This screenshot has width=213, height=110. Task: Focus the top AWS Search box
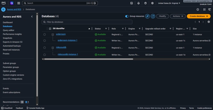click(60, 3)
